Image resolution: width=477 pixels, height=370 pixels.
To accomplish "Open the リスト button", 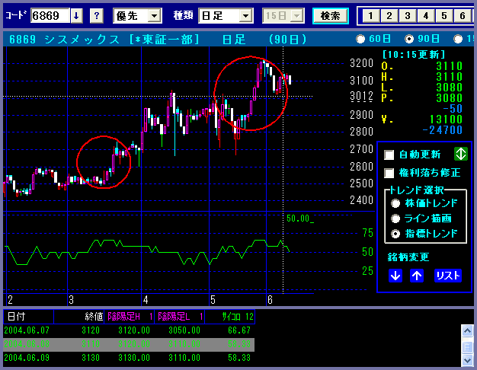I will click(447, 276).
